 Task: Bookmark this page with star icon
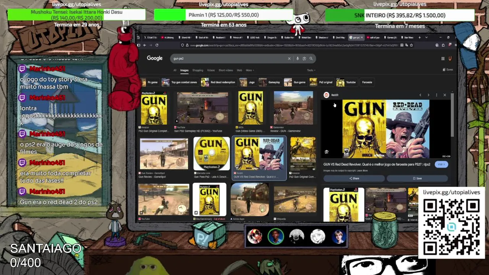(x=411, y=45)
